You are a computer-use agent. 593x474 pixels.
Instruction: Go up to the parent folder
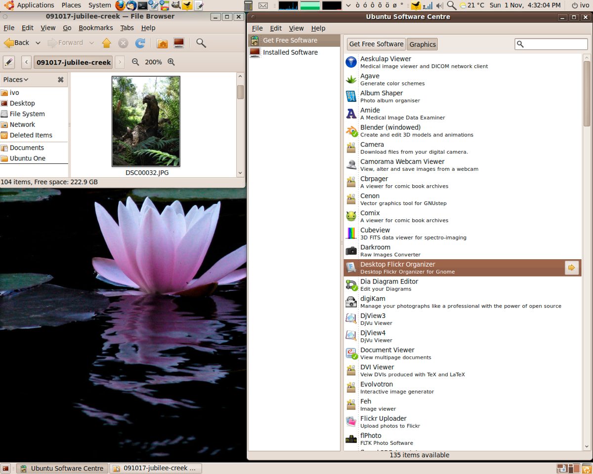pos(107,43)
